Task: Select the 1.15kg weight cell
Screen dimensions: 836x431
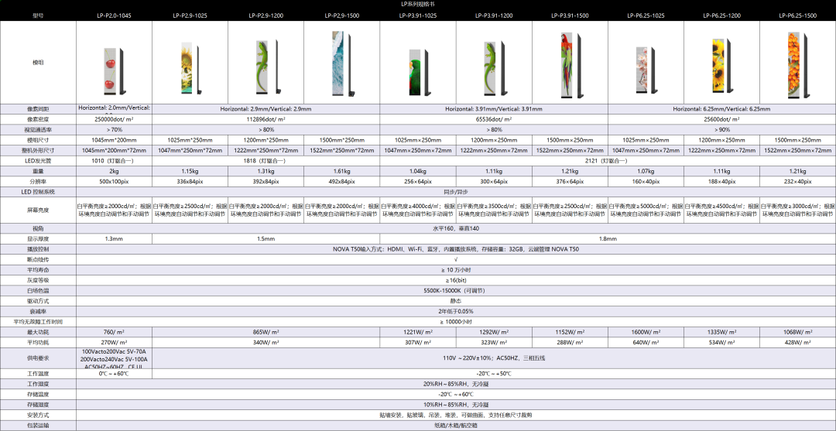Action: (190, 171)
